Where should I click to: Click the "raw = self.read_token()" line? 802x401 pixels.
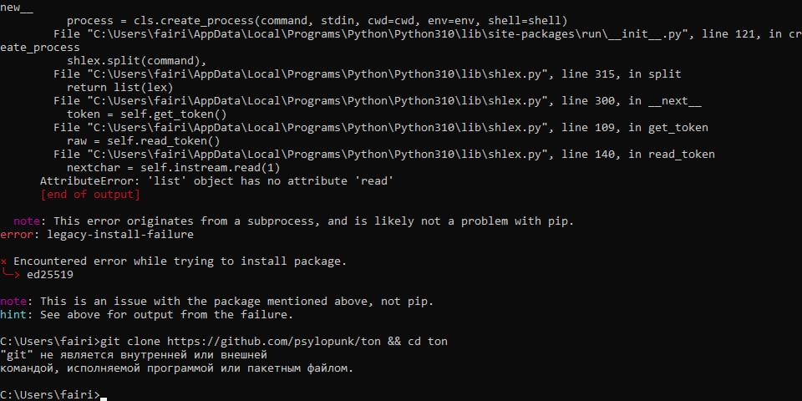point(143,141)
